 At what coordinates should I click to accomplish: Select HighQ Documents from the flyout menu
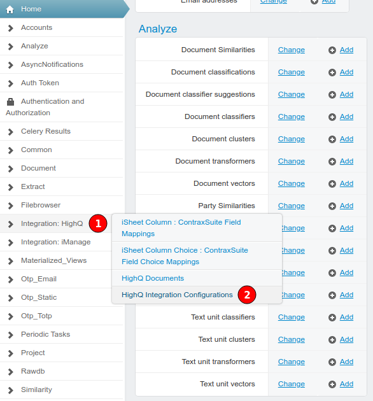point(153,278)
